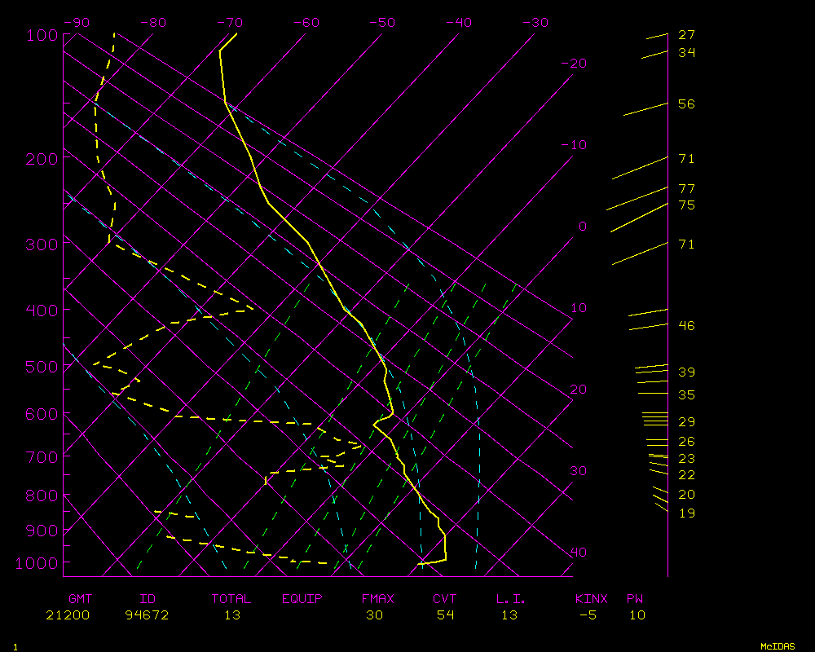Click the wind speed value 77
The image size is (815, 652).
[686, 189]
